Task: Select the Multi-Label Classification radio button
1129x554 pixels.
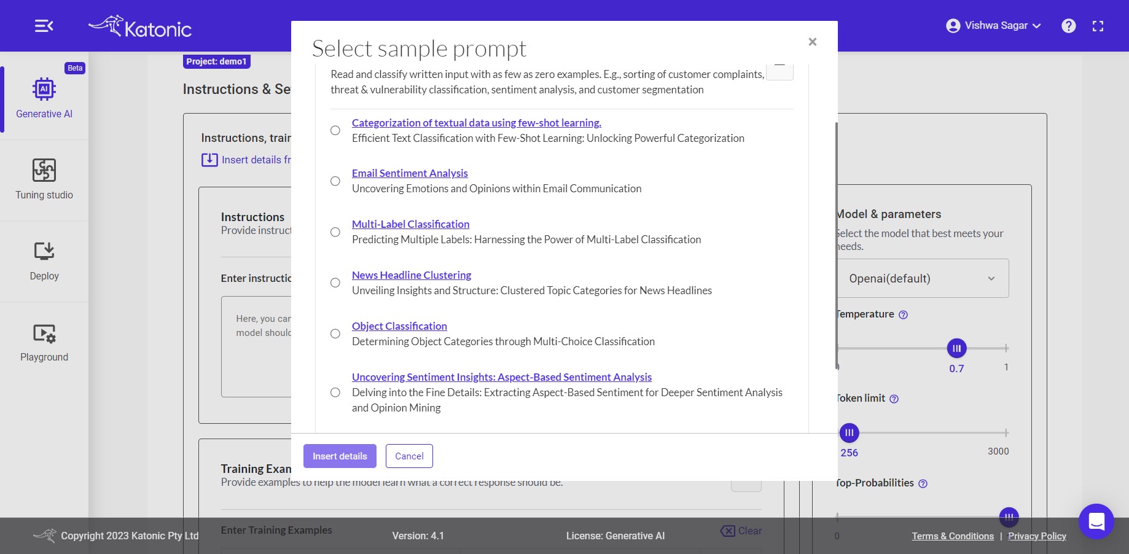Action: [x=335, y=232]
